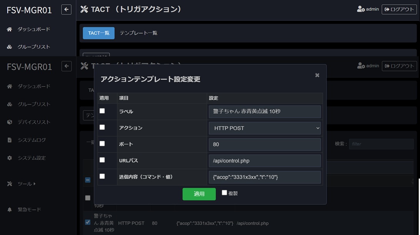Click the lower ダッシュボード home icon
This screenshot has height=235, width=420.
point(10,86)
